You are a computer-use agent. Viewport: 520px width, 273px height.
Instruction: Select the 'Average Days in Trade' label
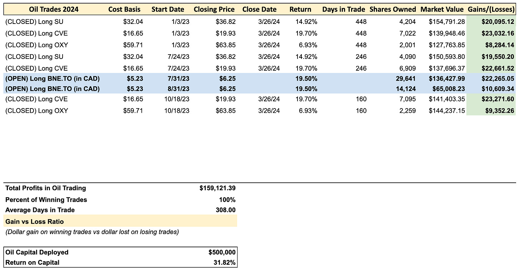click(40, 210)
